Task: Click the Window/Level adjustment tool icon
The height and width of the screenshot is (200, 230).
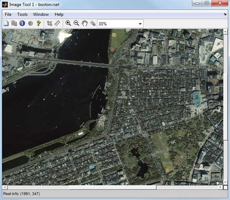Action: coord(93,23)
